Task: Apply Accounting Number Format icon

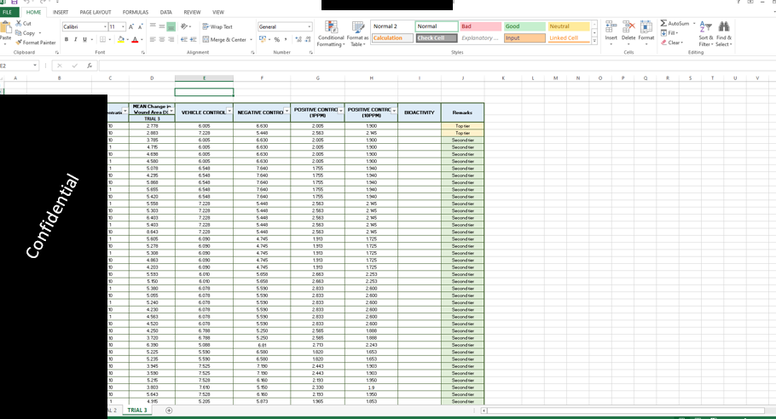Action: 263,39
